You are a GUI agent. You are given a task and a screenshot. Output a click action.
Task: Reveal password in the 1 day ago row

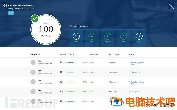pos(61,62)
